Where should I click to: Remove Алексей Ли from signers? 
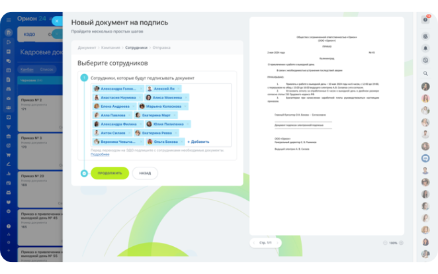click(x=179, y=89)
